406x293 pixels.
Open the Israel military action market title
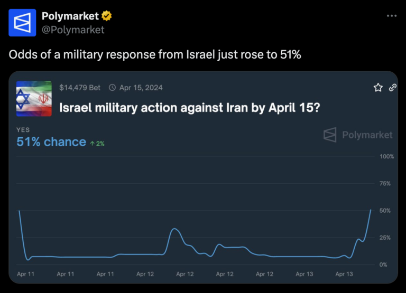click(x=188, y=108)
